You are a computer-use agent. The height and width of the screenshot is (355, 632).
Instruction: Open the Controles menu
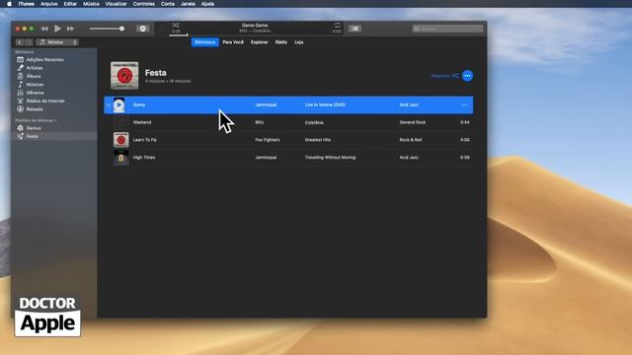[x=144, y=4]
